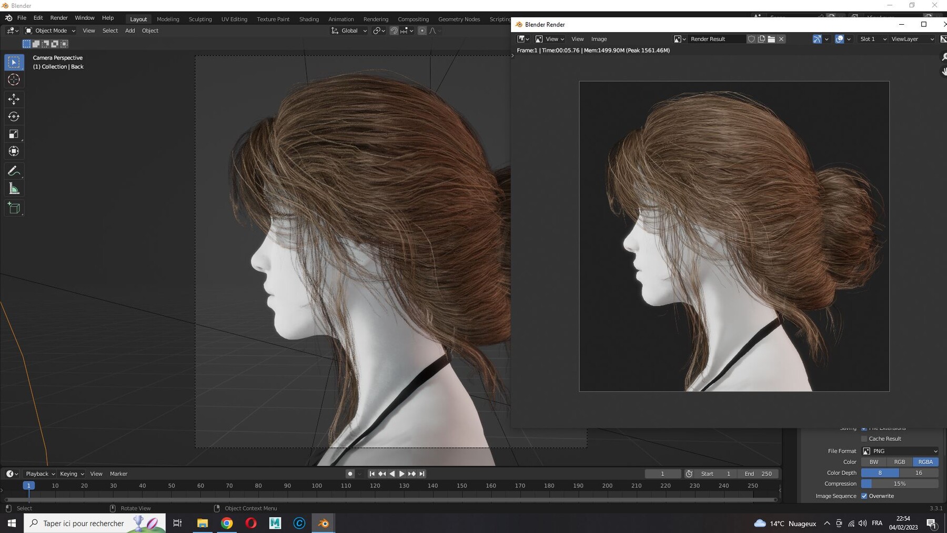Set selection mode to new selection
Screen dimensions: 947x533
tap(26, 44)
